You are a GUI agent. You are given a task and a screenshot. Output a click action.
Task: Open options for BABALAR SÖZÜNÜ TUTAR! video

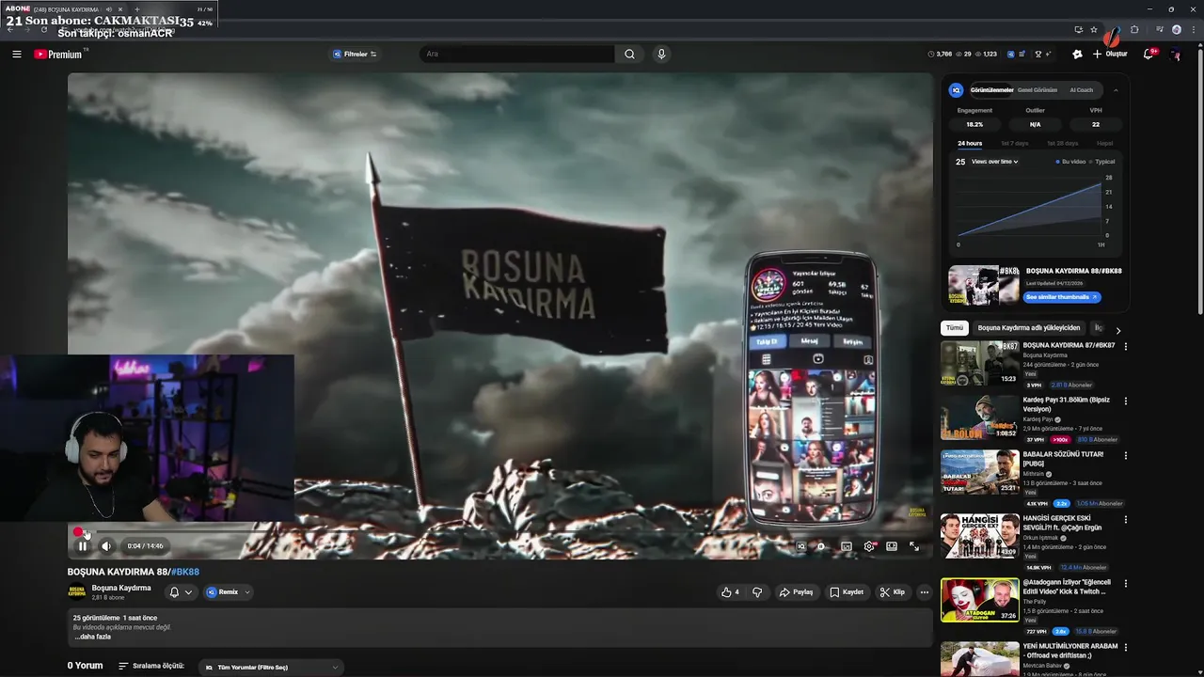1125,455
